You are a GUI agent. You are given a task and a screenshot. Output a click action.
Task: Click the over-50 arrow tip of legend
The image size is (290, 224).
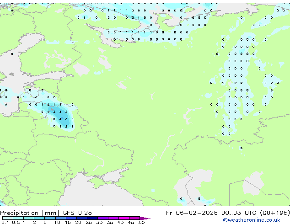click(x=145, y=218)
